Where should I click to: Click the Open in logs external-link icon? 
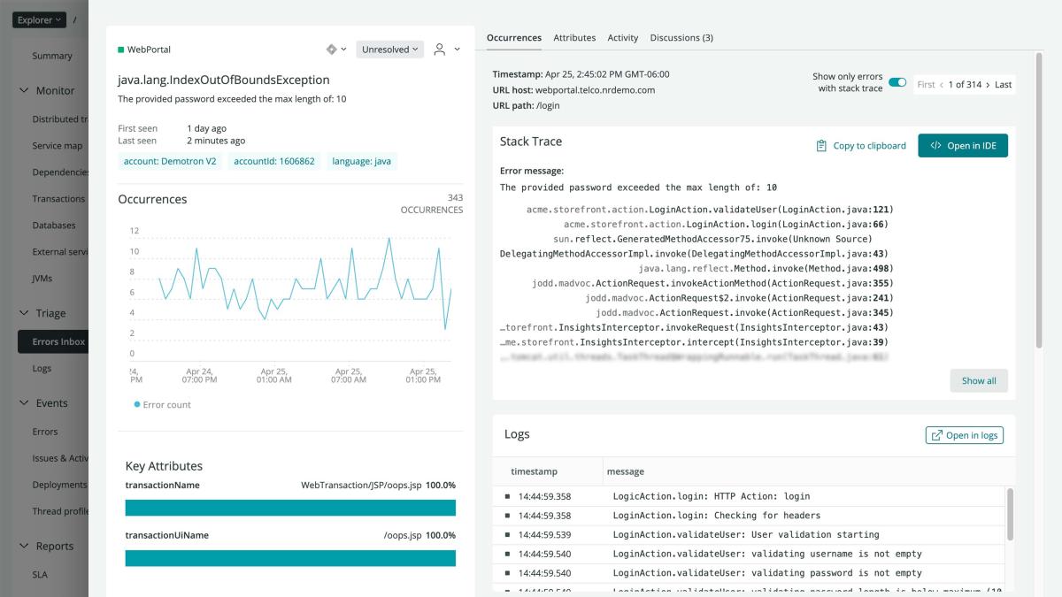click(x=937, y=434)
